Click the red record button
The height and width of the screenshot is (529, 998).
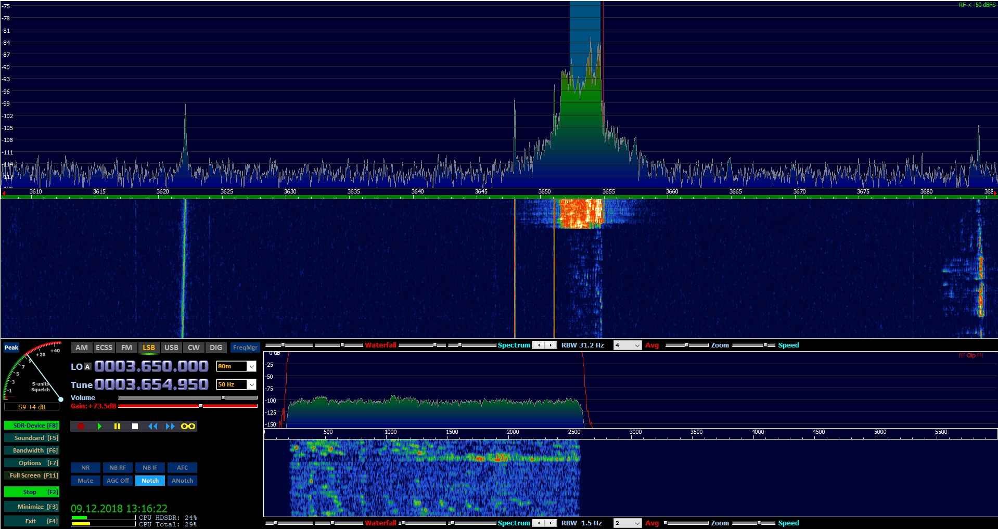click(x=81, y=427)
